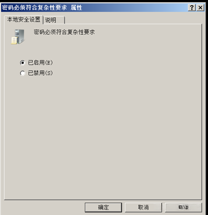
Task: Click the gray server tower in the icon
Action: pos(20,35)
